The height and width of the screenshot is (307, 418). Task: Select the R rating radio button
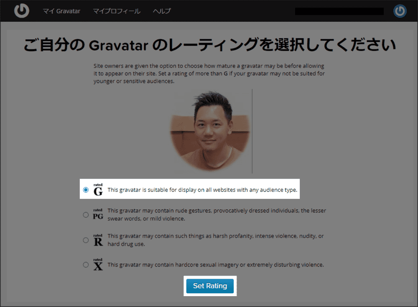(86, 240)
